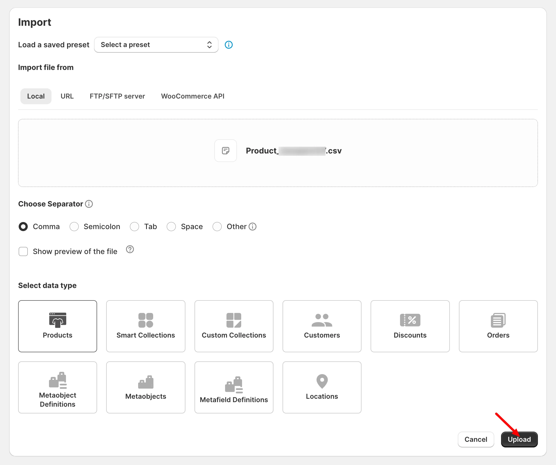Select the Discounts data type
556x465 pixels.
coord(410,326)
